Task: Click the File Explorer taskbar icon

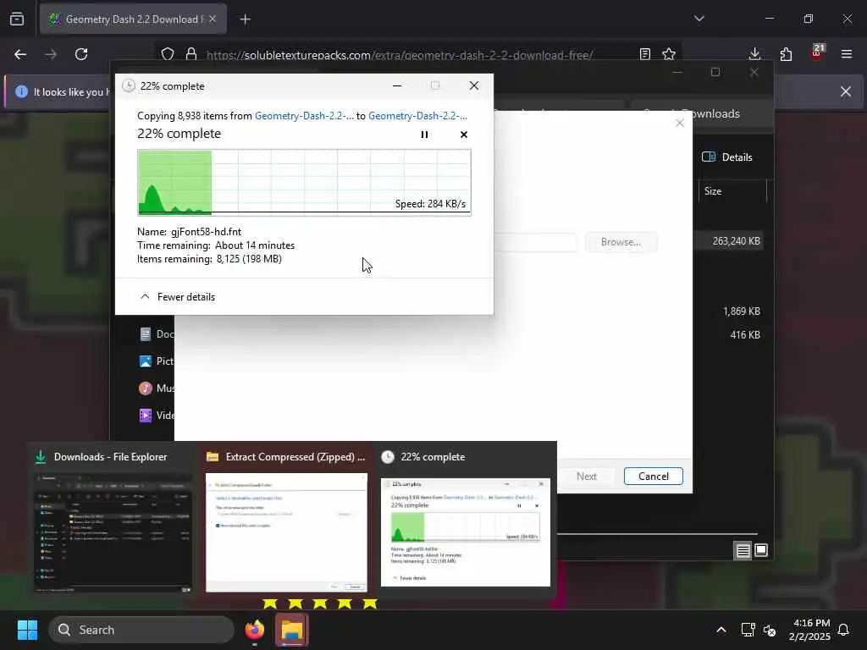Action: [292, 630]
